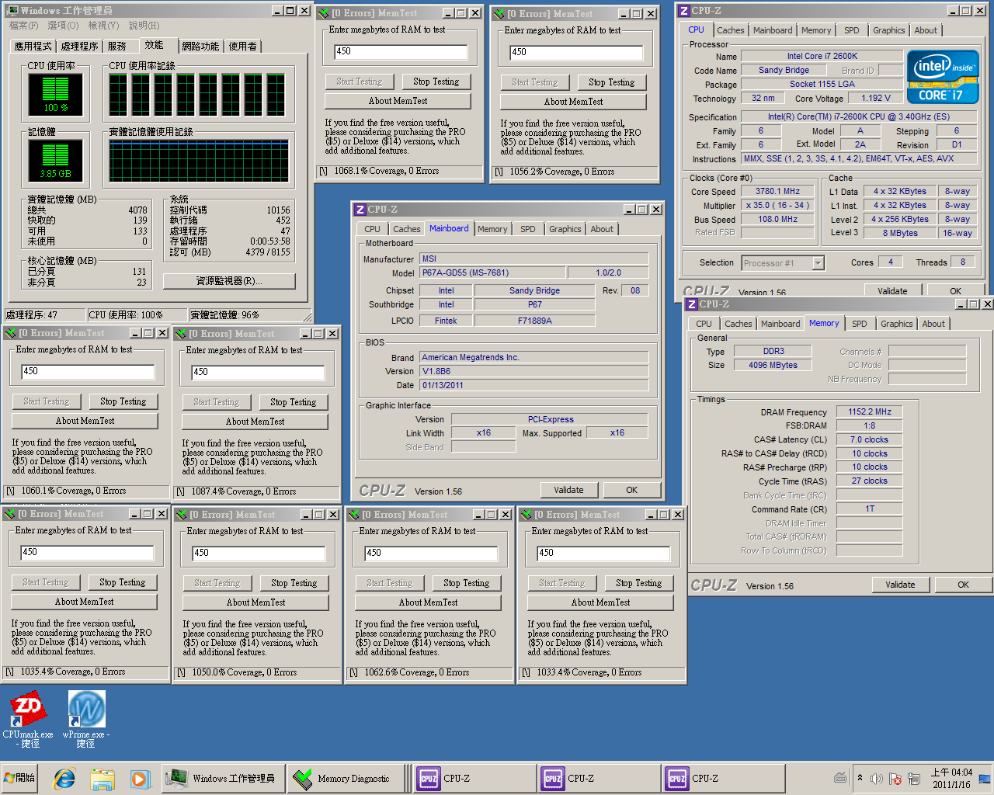The height and width of the screenshot is (795, 994).
Task: Click About MemTest in 1087.4% coverage window
Action: click(255, 422)
